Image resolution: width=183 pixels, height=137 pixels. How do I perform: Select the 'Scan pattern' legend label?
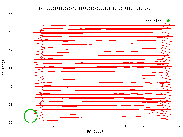tap(149, 17)
